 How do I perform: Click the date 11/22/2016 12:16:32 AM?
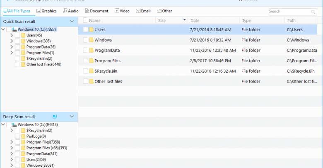(213, 71)
